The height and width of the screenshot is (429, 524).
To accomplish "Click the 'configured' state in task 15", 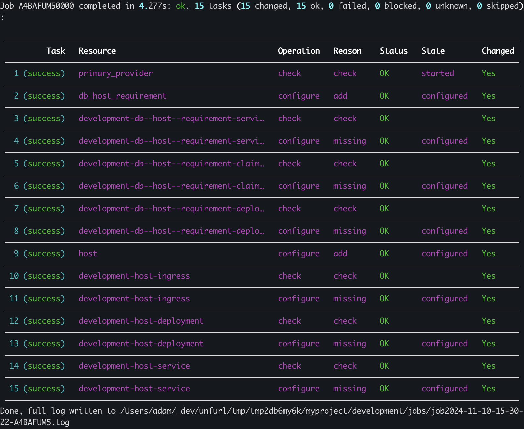I will click(445, 389).
